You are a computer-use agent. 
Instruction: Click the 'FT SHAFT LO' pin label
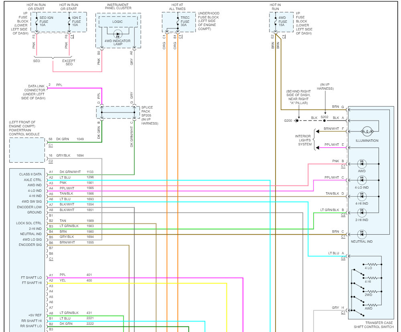[31, 278]
